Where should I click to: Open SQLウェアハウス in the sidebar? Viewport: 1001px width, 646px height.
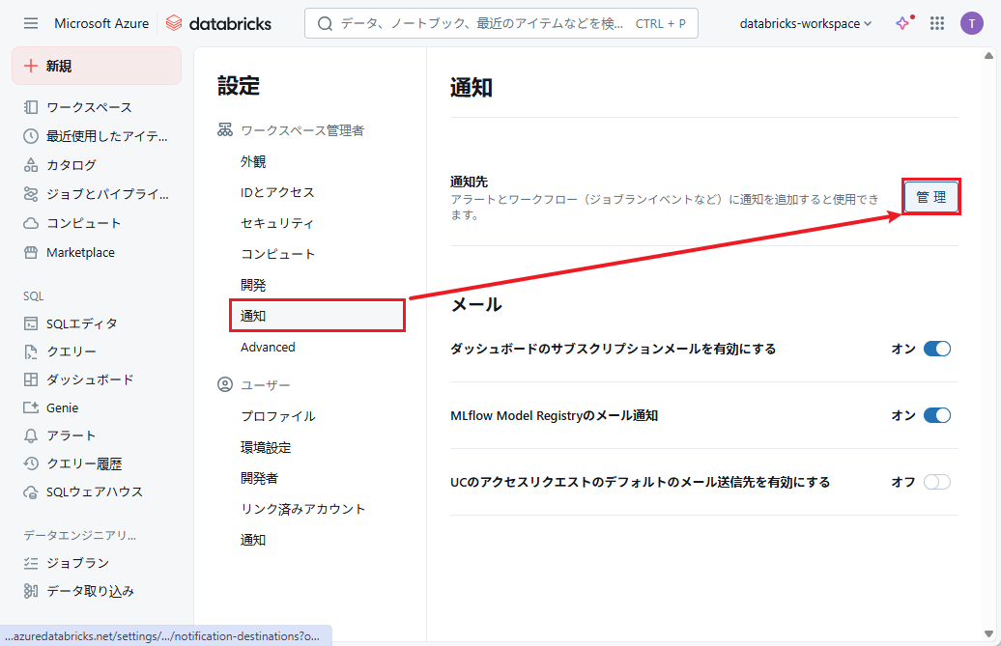pos(95,492)
